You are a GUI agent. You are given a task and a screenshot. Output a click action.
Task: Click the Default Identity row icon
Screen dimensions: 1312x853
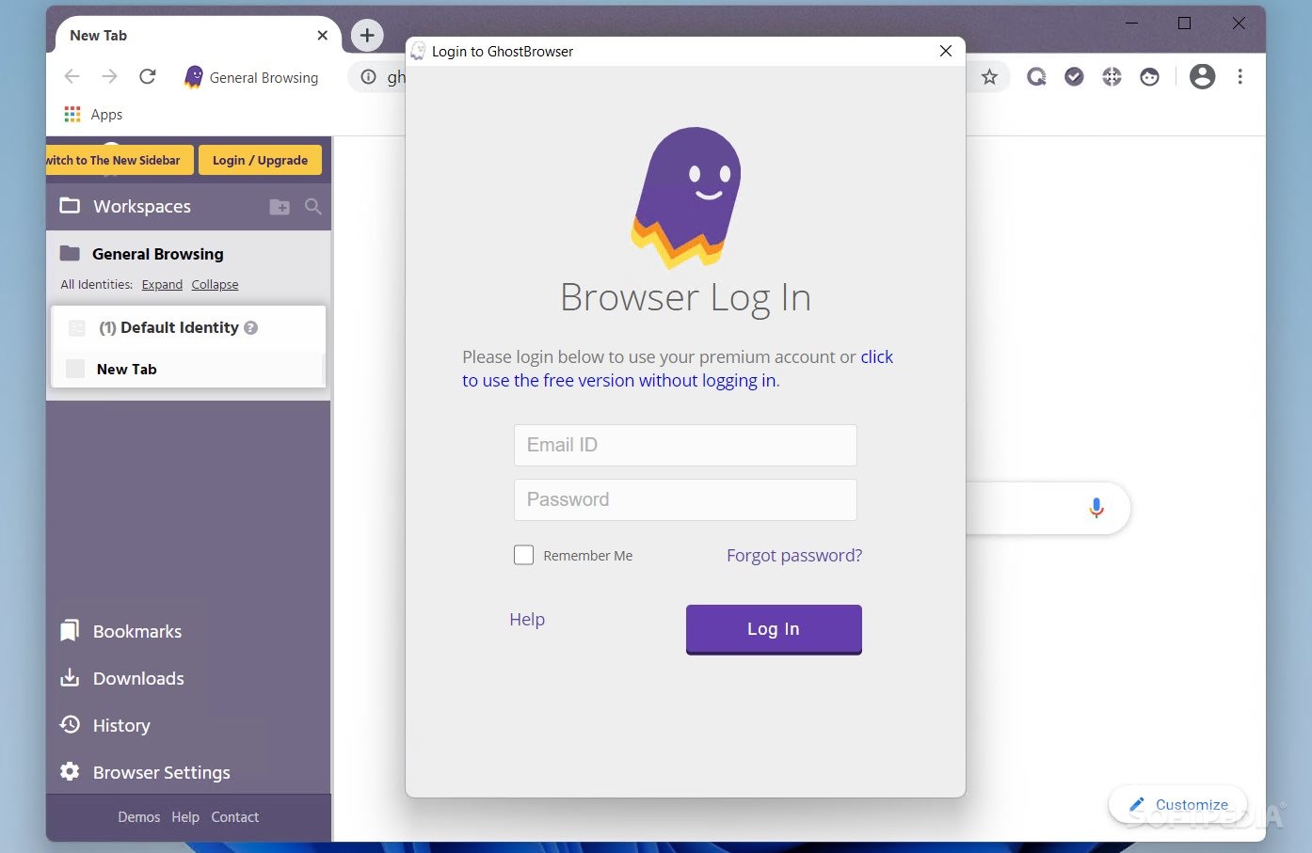click(77, 328)
